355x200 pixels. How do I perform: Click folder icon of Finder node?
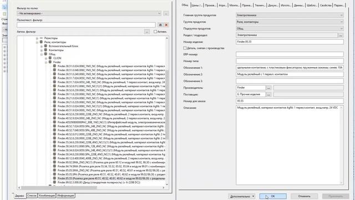pos(50,62)
